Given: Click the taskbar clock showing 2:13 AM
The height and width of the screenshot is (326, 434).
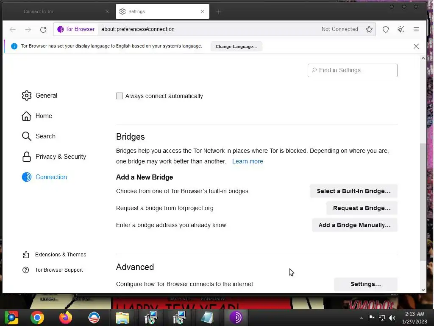Looking at the screenshot, I should point(415,318).
